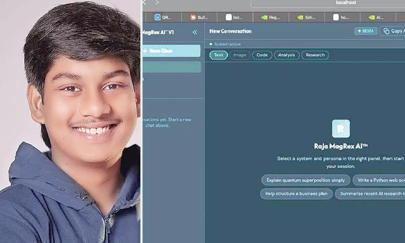This screenshot has width=405, height=243.
Task: Switch to Code mode
Action: [262, 55]
